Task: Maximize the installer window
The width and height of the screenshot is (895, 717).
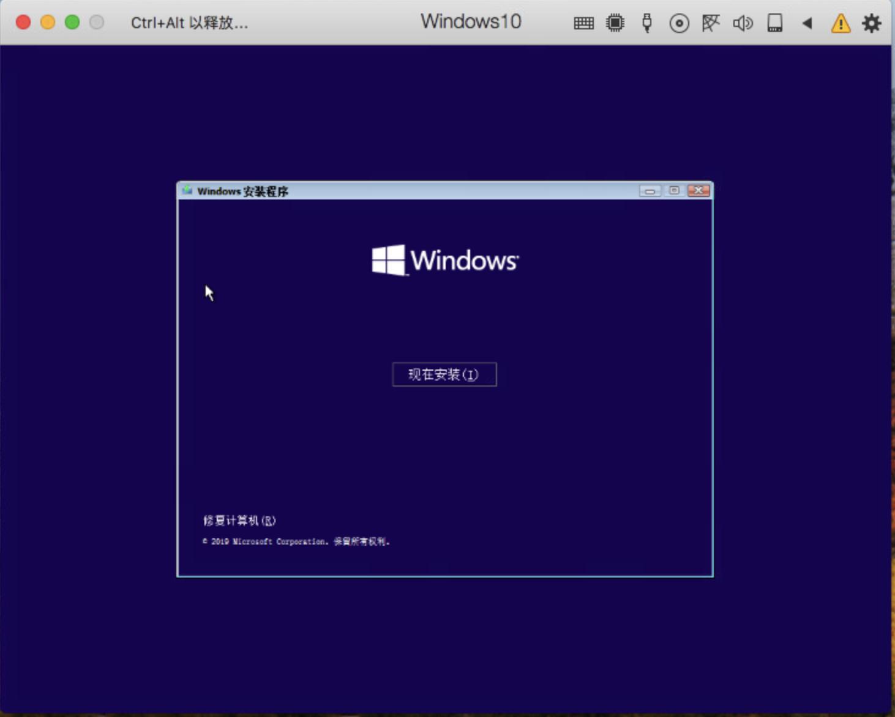Action: 674,190
